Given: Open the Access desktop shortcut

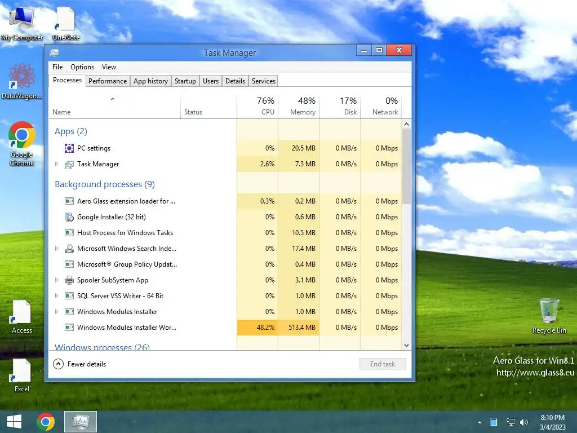Looking at the screenshot, I should click(21, 317).
